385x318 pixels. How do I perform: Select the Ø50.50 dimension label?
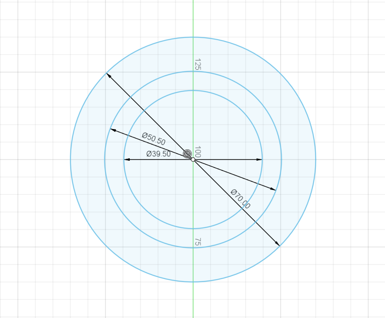154,138
